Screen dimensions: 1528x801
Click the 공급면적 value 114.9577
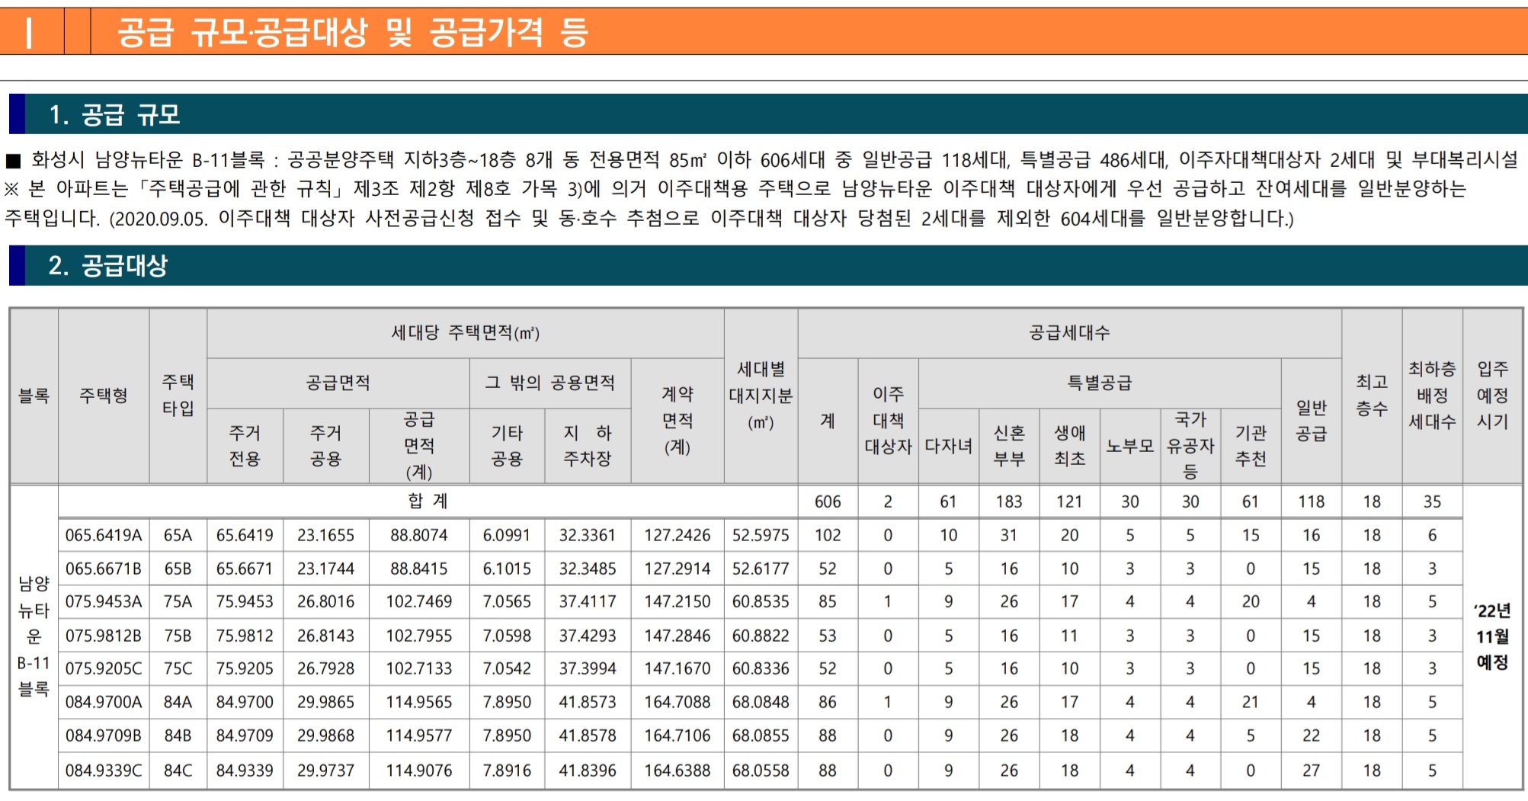point(419,735)
